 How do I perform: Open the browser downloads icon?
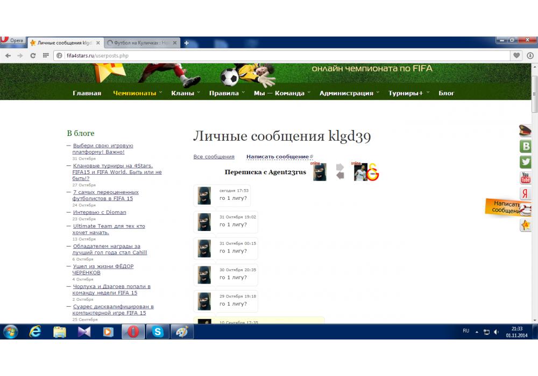[530, 55]
